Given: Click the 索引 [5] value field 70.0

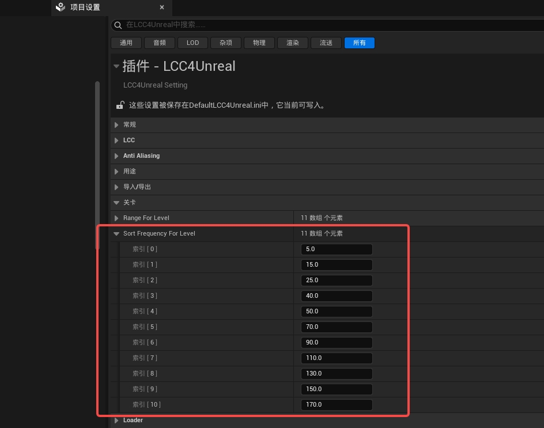Looking at the screenshot, I should pos(337,327).
